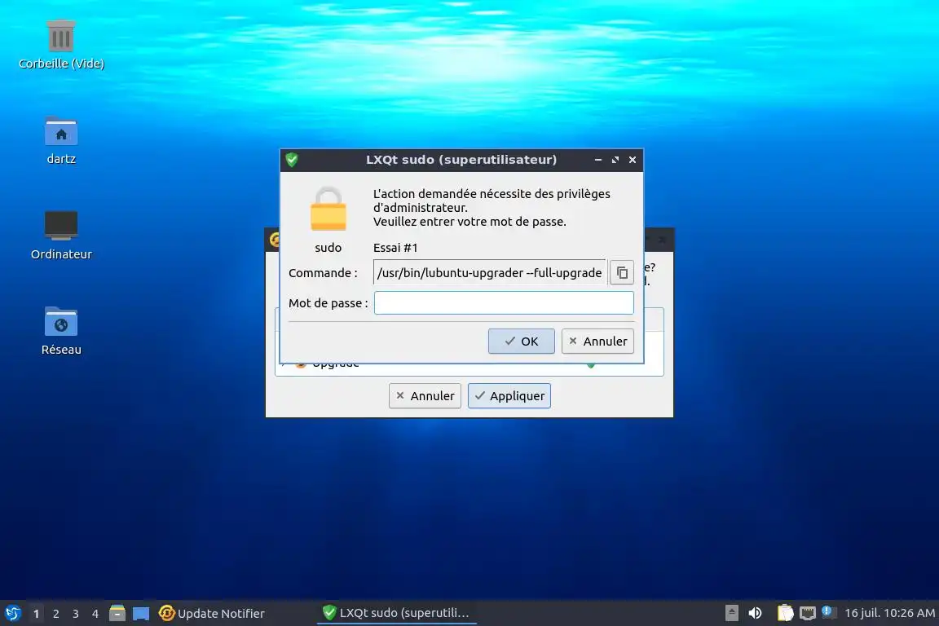The image size is (939, 626).
Task: Open the update notification tray icon
Action: click(829, 612)
